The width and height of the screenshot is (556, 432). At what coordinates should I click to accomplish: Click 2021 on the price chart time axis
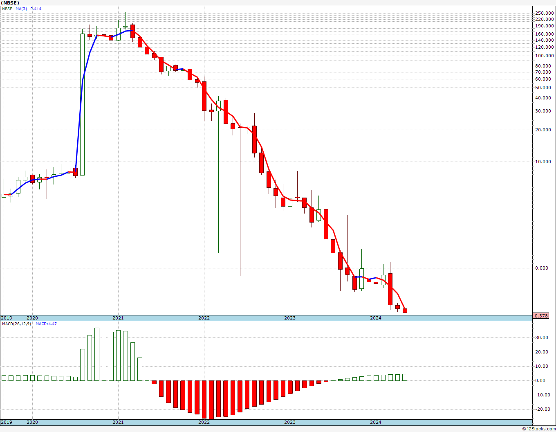(118, 318)
